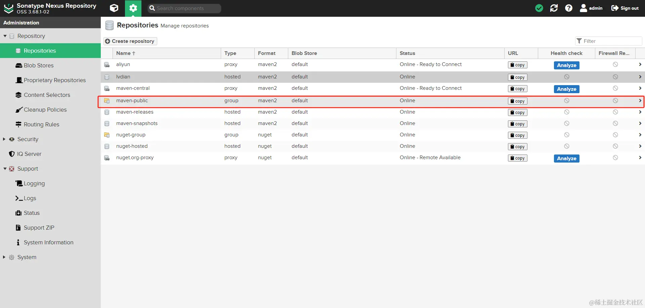Open the admin user account

coord(591,8)
